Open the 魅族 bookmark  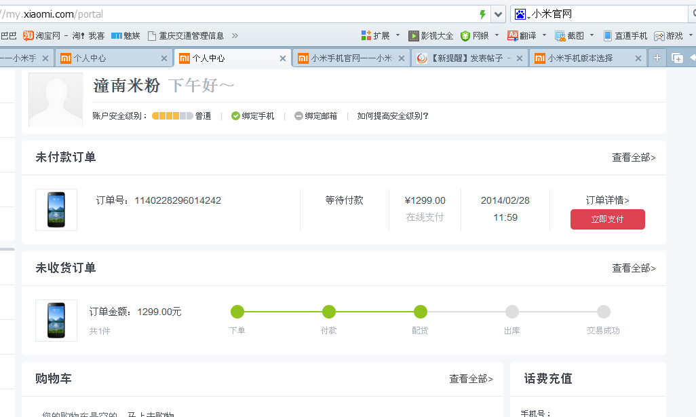(125, 35)
